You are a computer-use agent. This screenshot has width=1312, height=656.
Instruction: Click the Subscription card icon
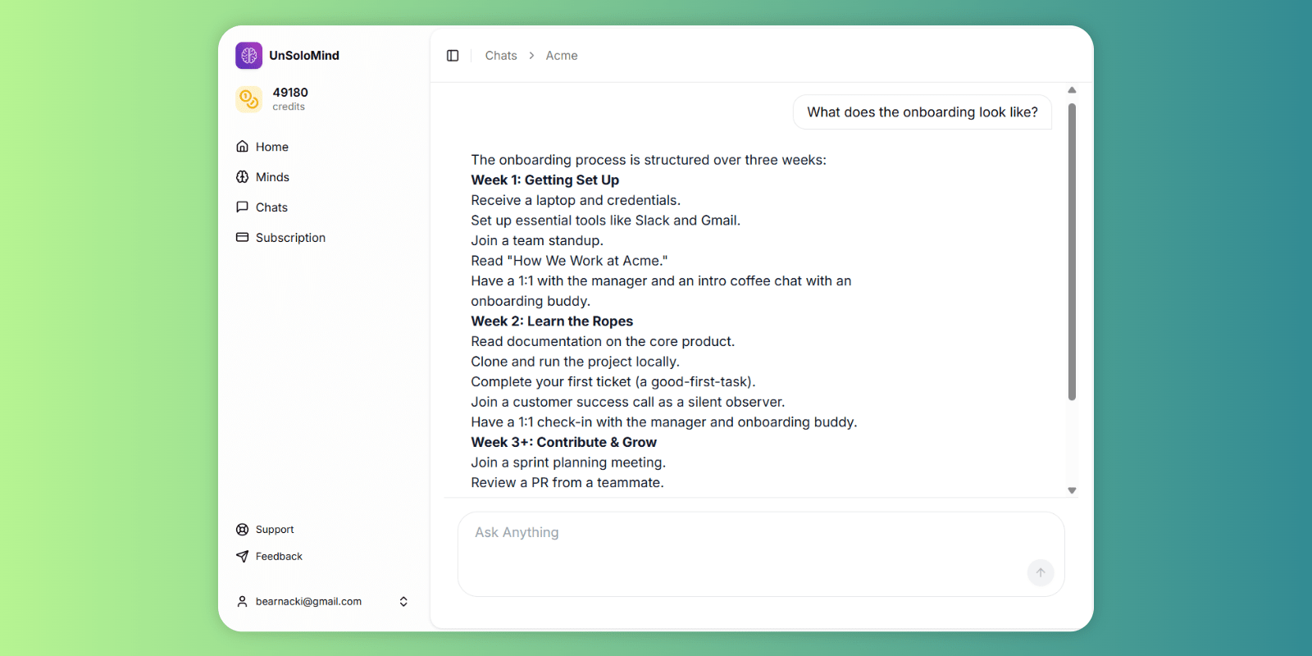tap(243, 238)
